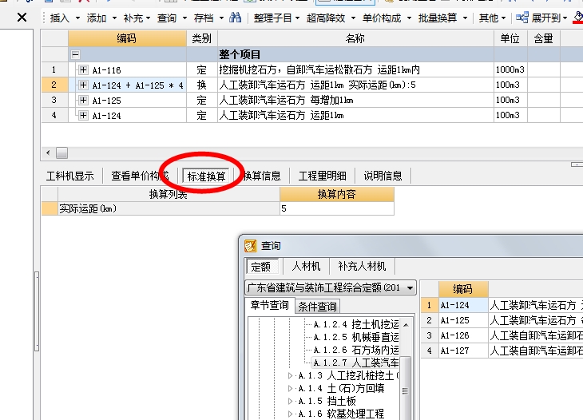Screen dimensions: 583x420
Task: Click the horizontal scrollbar thumb
Action: click(61, 153)
